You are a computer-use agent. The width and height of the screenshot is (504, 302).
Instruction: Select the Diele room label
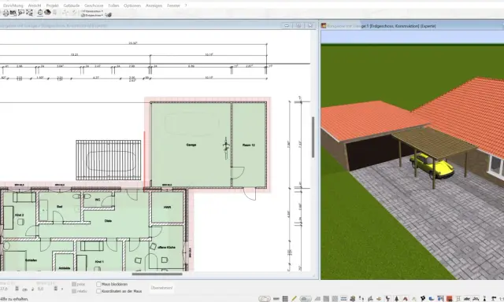108,221
